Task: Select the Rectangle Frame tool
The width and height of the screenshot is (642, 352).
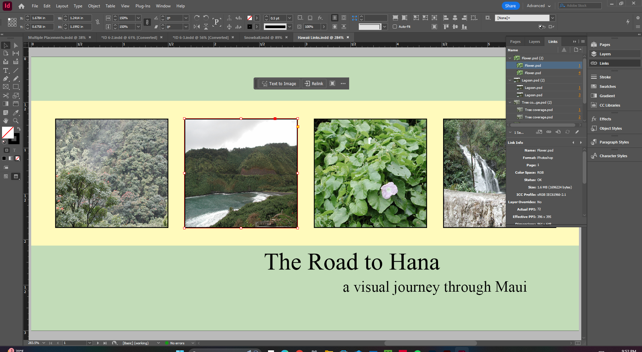Action: (6, 87)
